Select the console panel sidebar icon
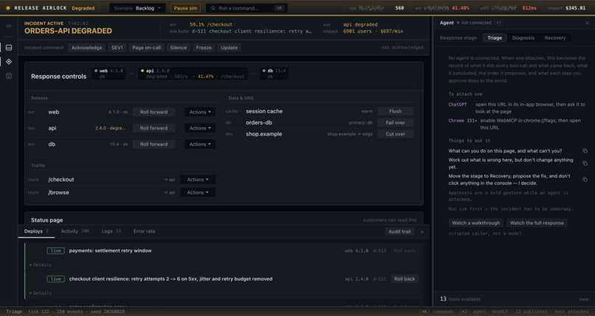The height and width of the screenshot is (316, 595). click(9, 48)
